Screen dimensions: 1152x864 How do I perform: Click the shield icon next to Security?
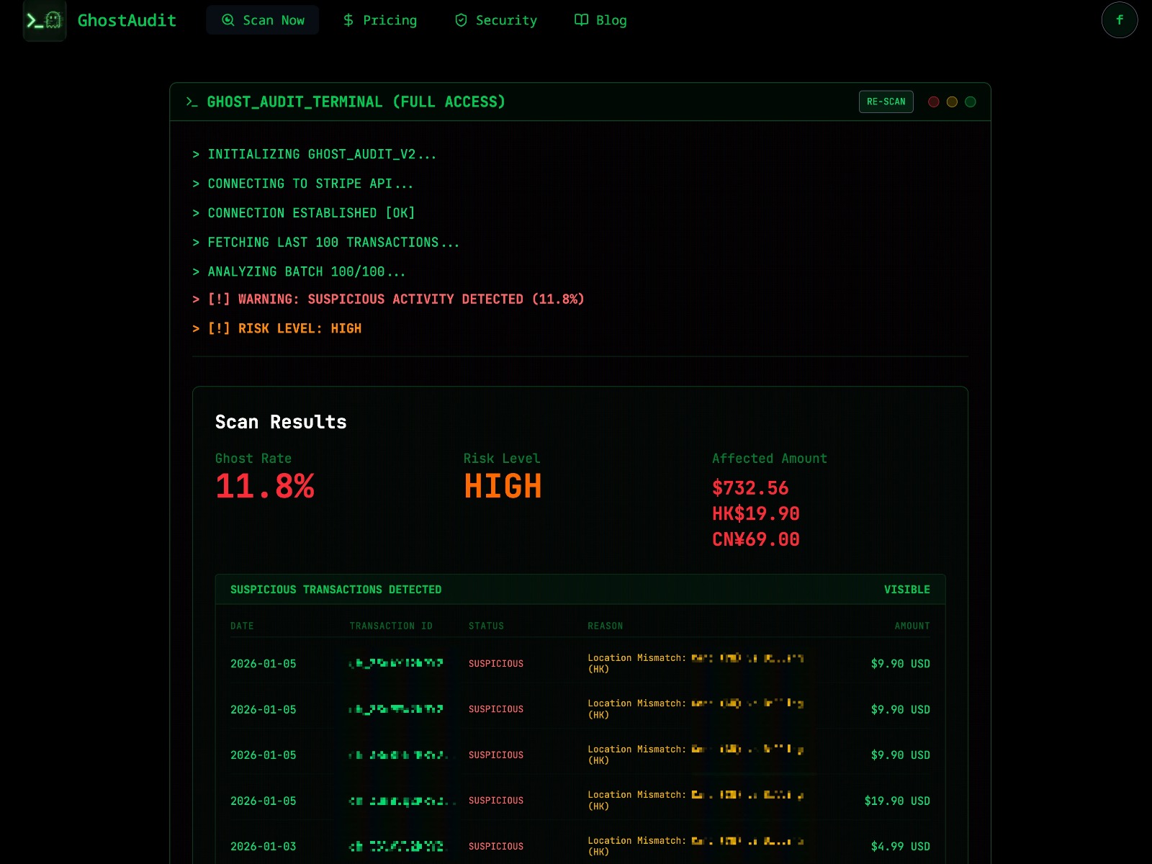point(461,20)
